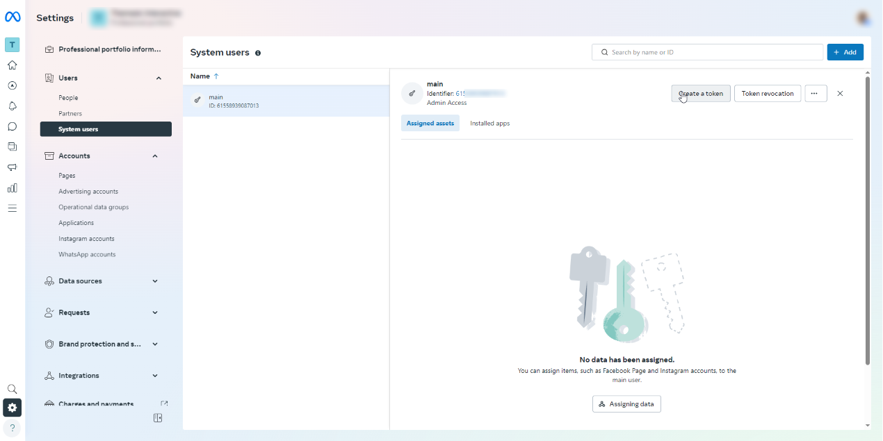
Task: Open the Home icon in left rail
Action: pyautogui.click(x=12, y=65)
